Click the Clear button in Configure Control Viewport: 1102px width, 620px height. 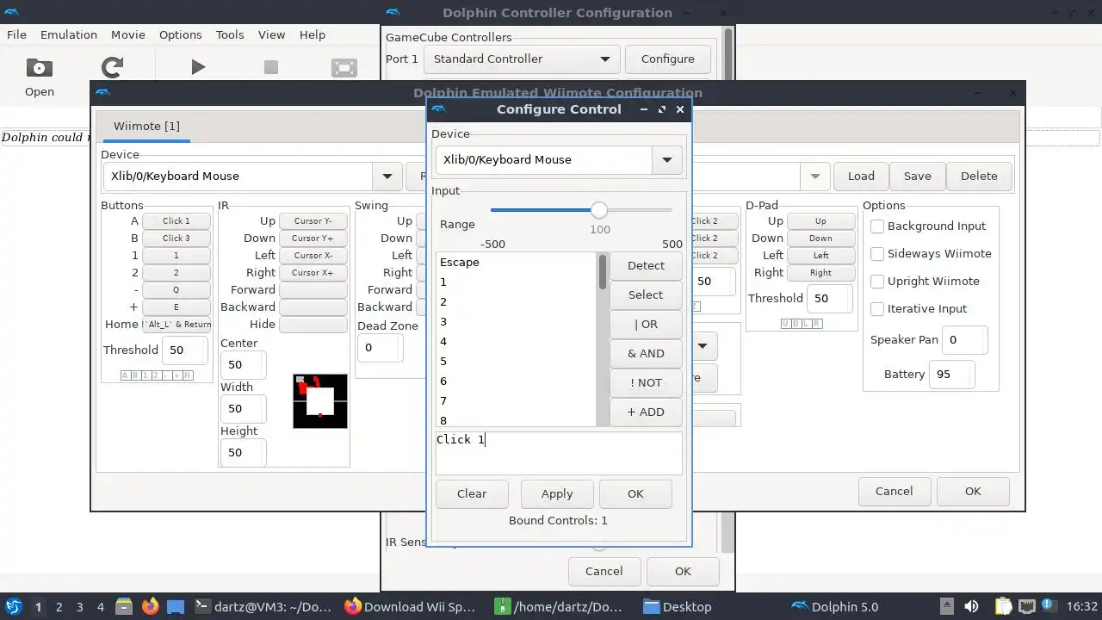[x=472, y=493]
